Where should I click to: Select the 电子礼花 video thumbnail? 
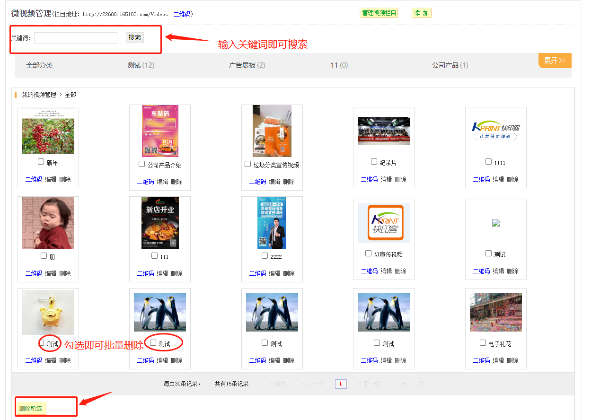click(495, 312)
